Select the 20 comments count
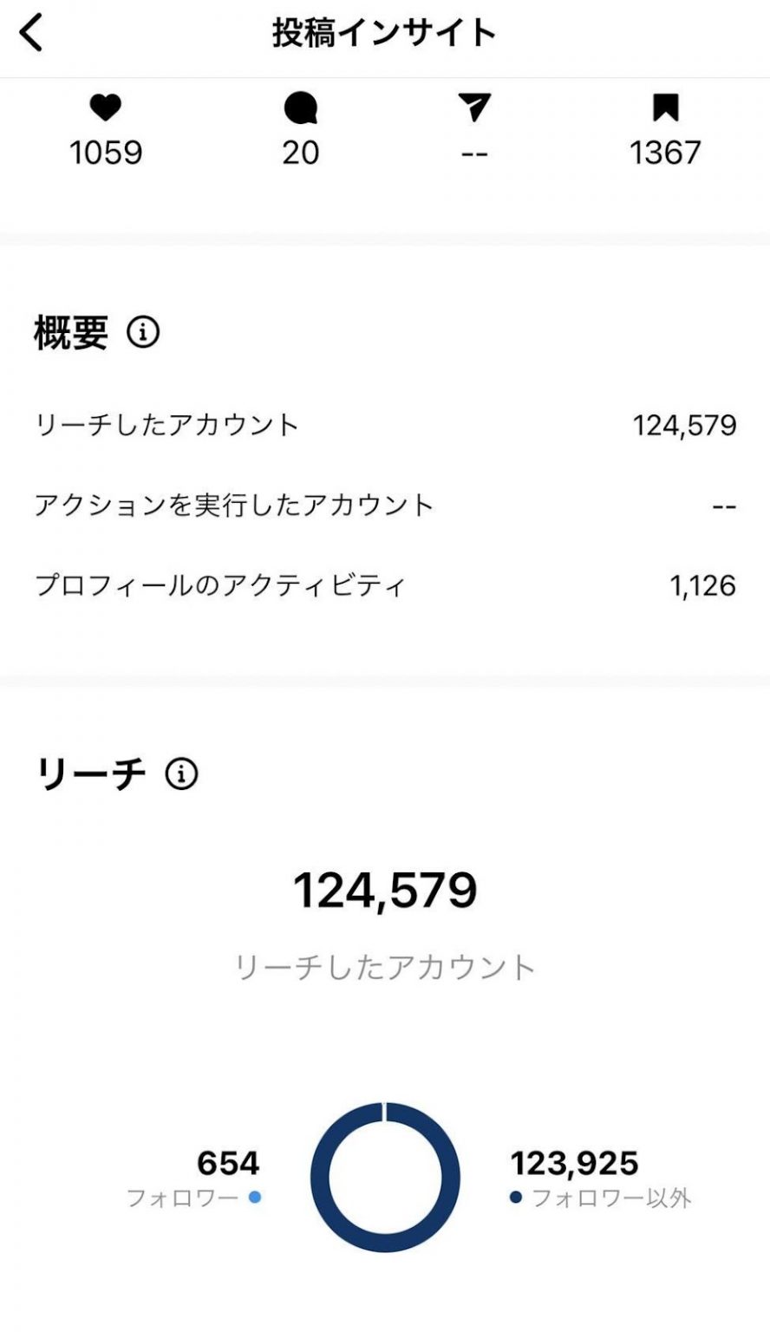770x1332 pixels. (x=301, y=153)
